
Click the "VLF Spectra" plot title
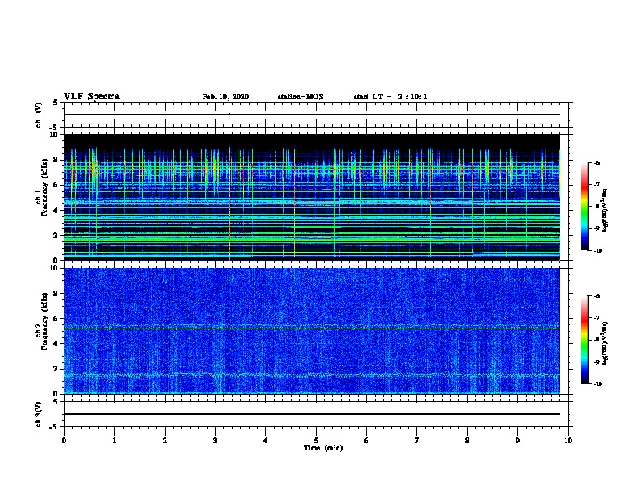(91, 97)
